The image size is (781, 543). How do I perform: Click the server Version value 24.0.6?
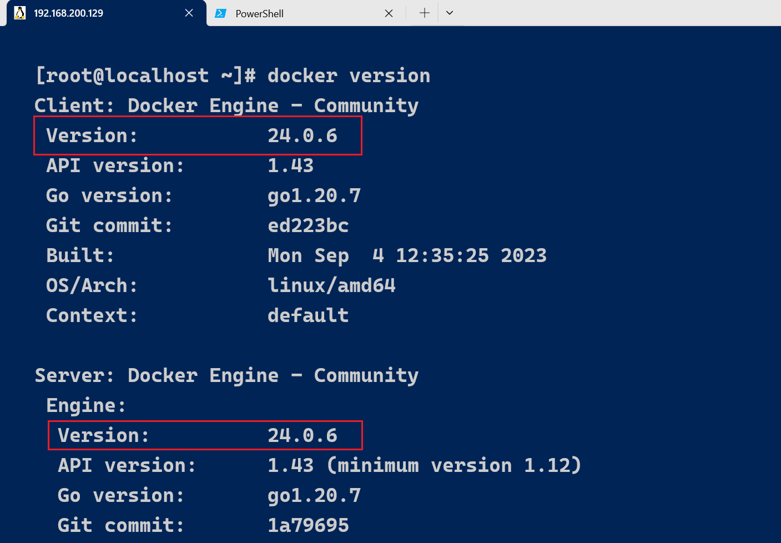303,435
